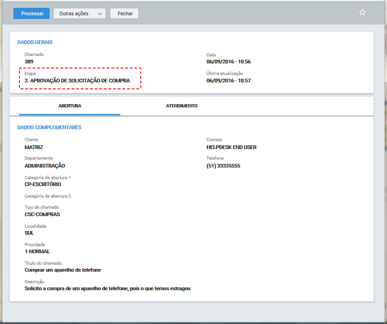
Task: Click the Prioridade 1-NORMAL field
Action: point(37,251)
